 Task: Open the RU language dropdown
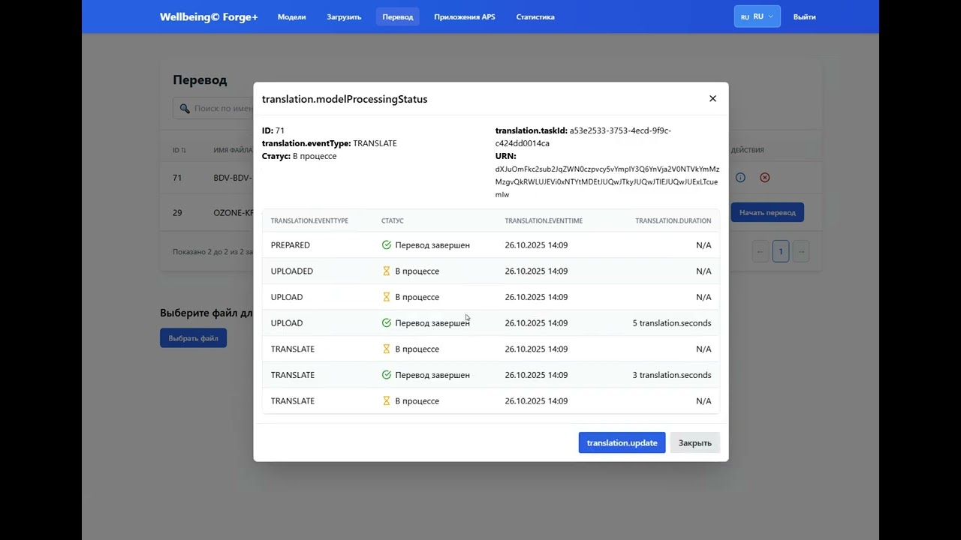point(757,16)
